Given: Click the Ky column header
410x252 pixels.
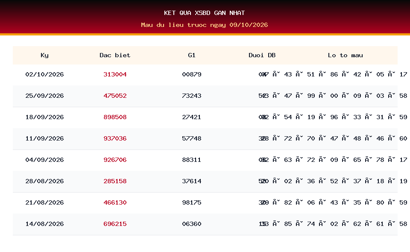Looking at the screenshot, I should pos(44,55).
